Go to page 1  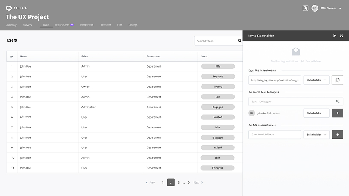tap(163, 182)
